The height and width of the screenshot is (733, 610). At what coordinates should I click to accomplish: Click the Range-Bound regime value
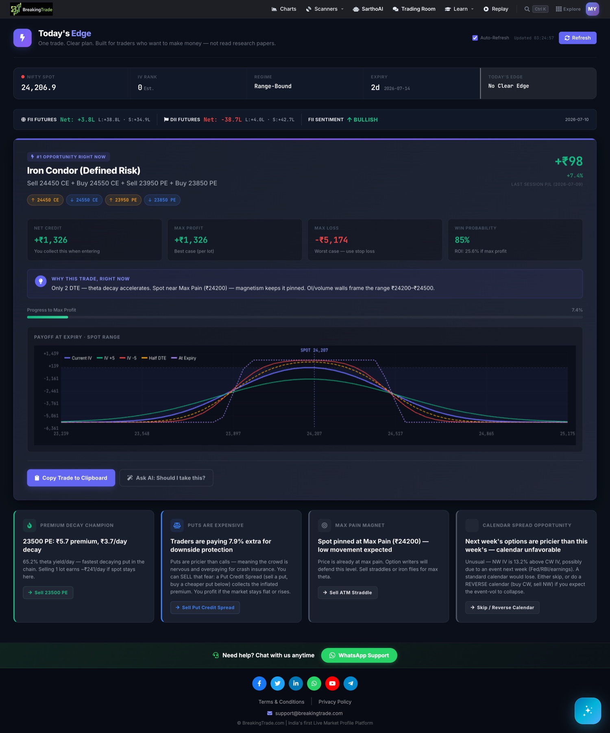coord(273,86)
